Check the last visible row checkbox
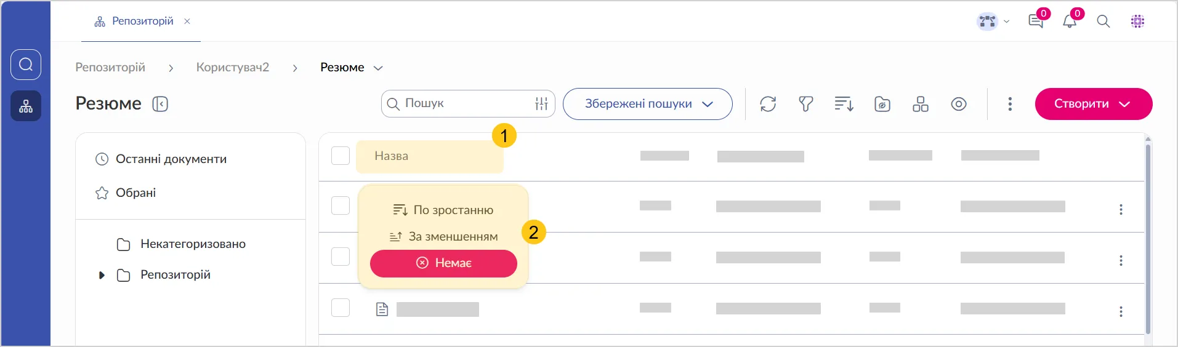The height and width of the screenshot is (347, 1178). [x=341, y=308]
